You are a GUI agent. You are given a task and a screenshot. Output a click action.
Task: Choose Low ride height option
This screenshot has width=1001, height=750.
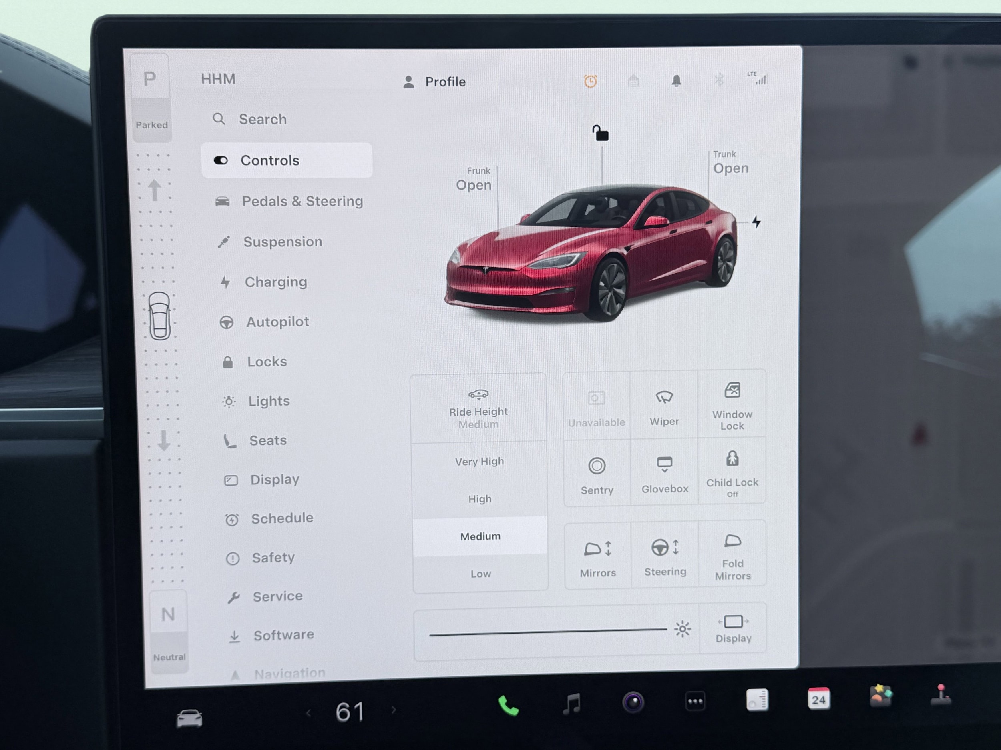[480, 574]
